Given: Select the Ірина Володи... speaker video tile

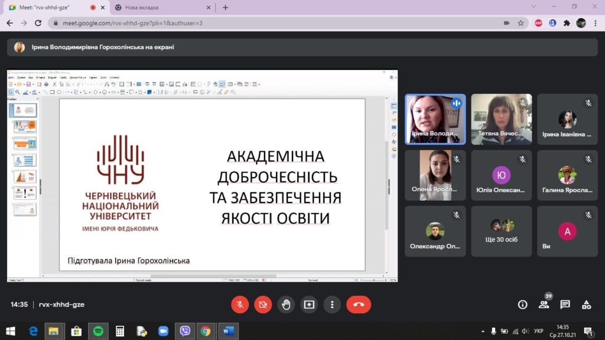Looking at the screenshot, I should click(435, 119).
